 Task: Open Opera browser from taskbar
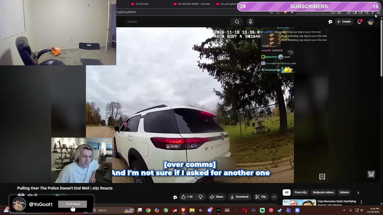click(x=245, y=210)
